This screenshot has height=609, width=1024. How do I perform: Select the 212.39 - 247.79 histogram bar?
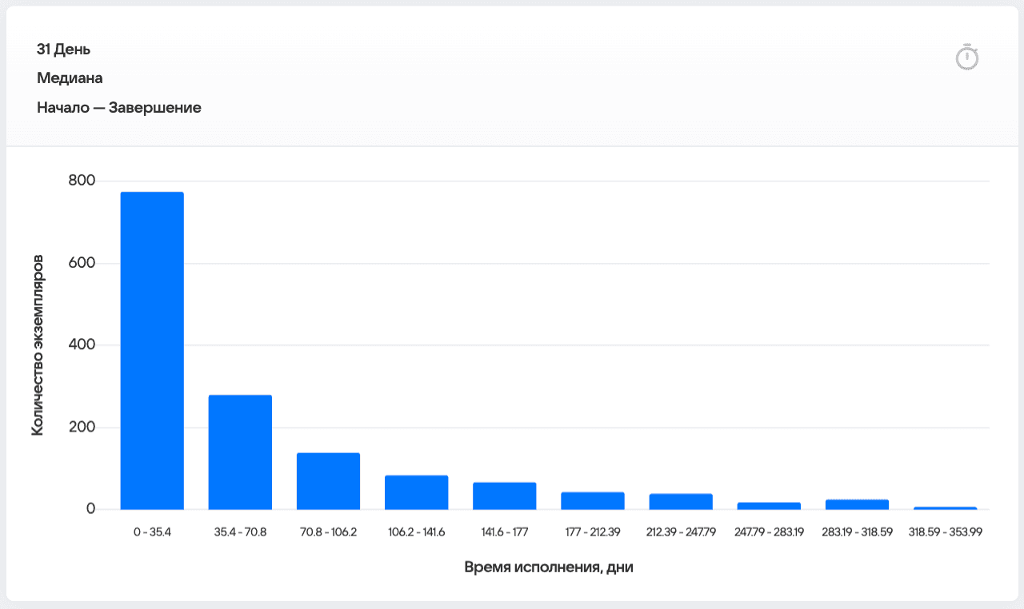[681, 502]
